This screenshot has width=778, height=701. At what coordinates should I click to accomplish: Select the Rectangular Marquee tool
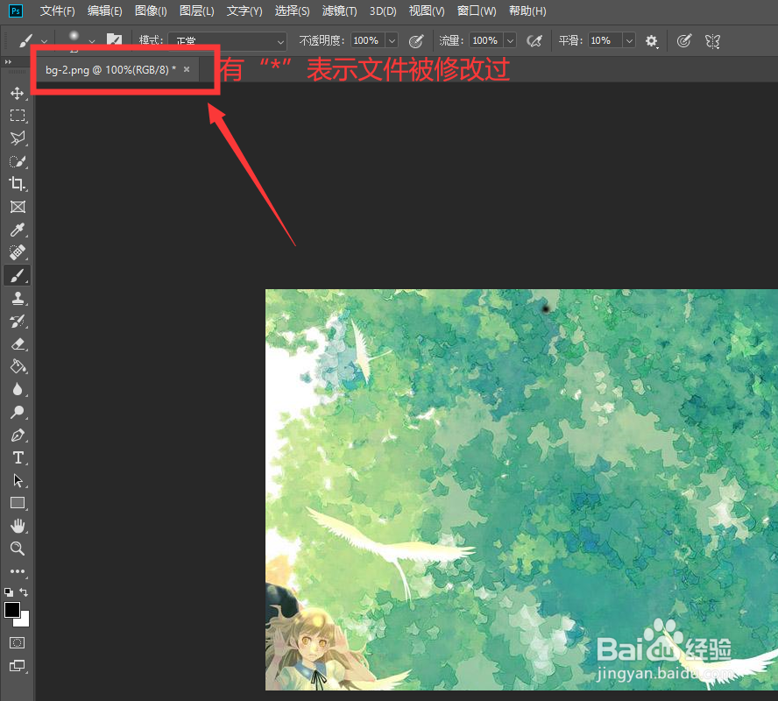(x=18, y=116)
